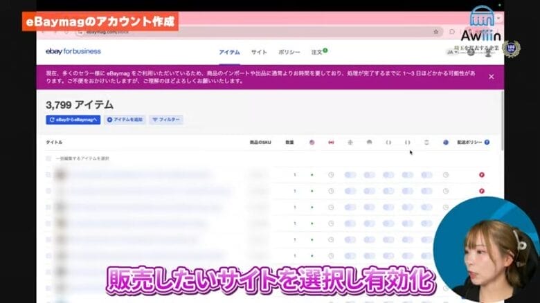
Task: Go to the 注文 orders tab
Action: click(x=317, y=52)
